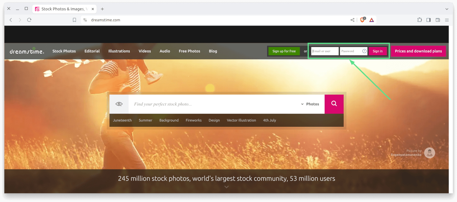Click the magenta search magnifier button
Viewport: 457px width, 202px height.
334,104
